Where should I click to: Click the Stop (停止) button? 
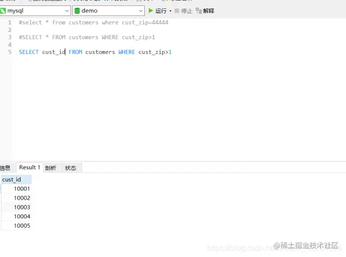coord(183,11)
